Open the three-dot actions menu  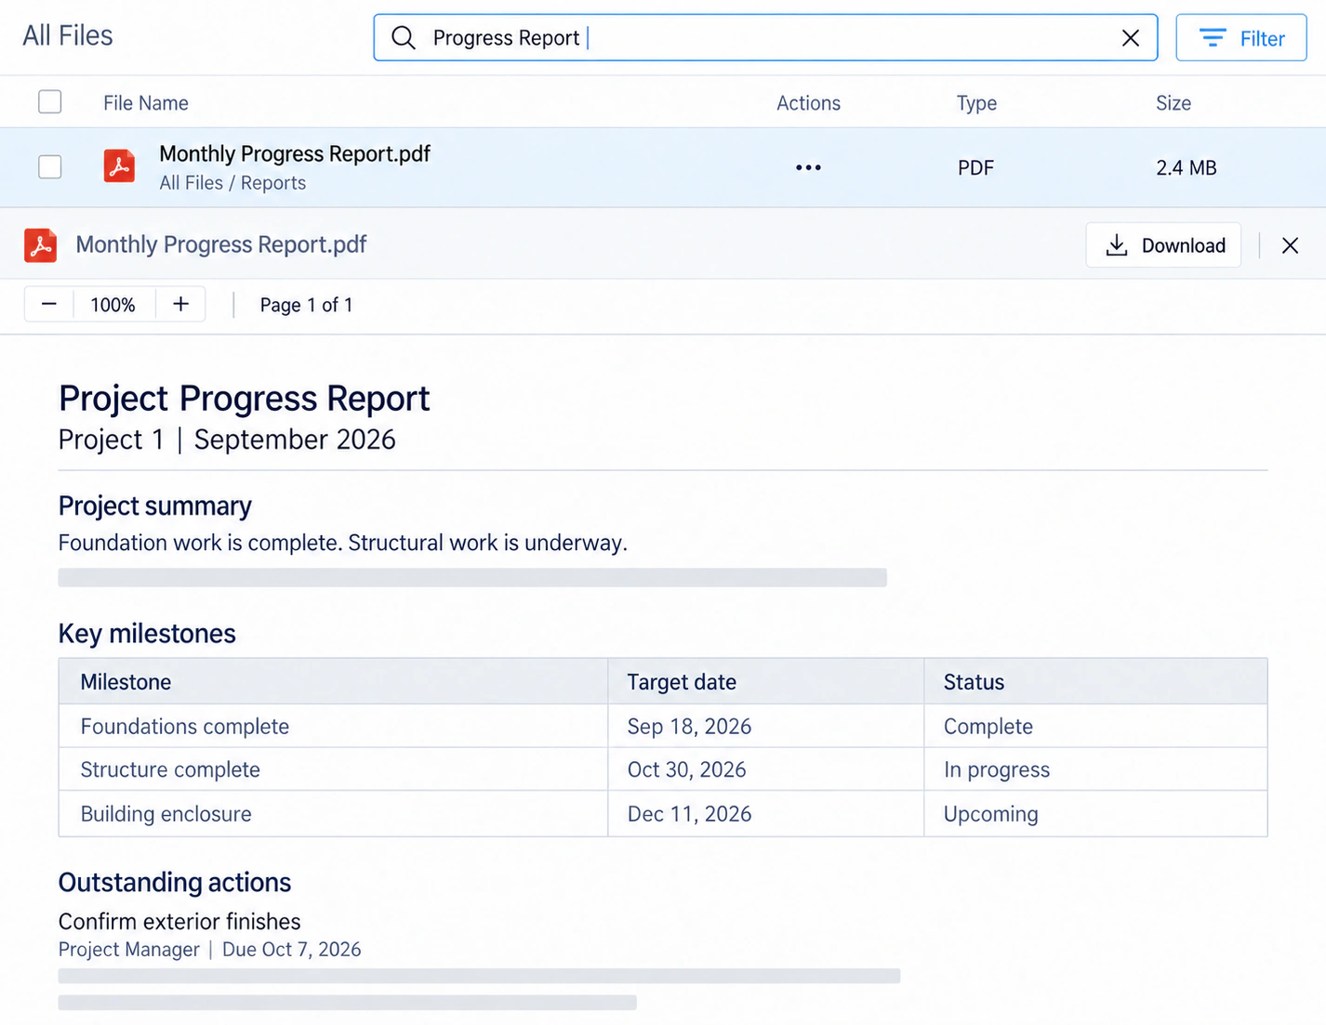click(808, 167)
